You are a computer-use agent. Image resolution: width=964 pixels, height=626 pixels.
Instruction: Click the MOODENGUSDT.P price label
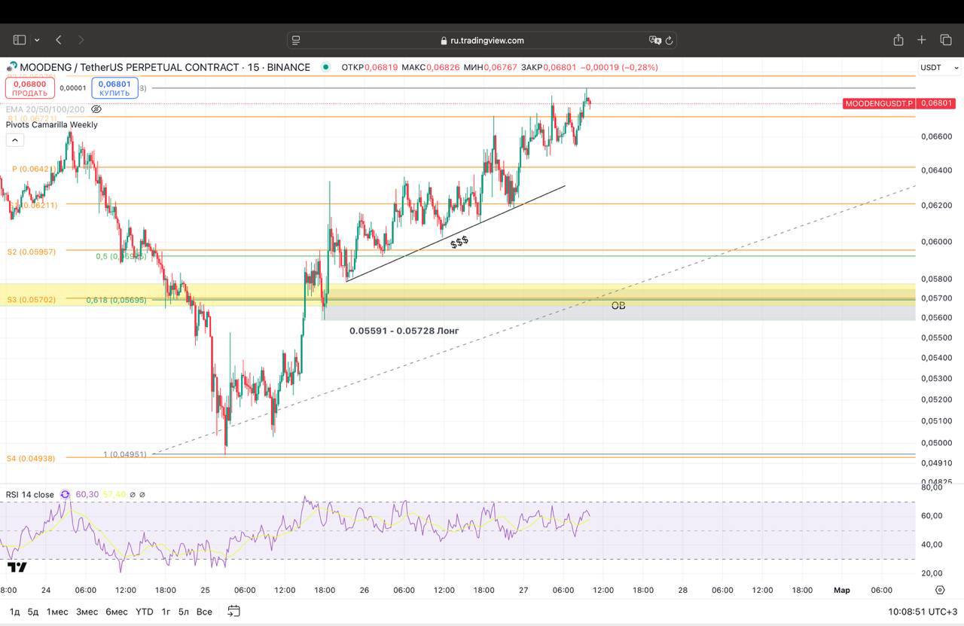pos(878,103)
